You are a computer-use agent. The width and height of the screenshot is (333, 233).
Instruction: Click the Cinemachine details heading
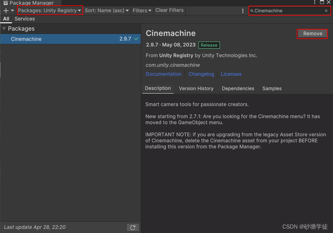pos(171,33)
